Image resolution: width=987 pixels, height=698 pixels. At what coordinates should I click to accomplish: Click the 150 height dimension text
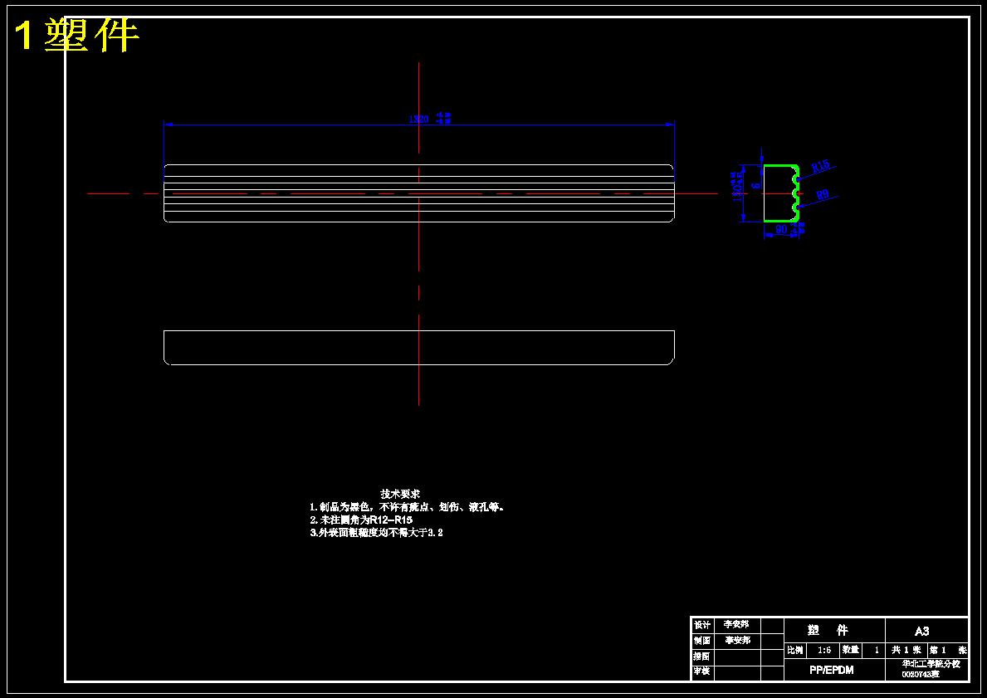click(x=737, y=193)
